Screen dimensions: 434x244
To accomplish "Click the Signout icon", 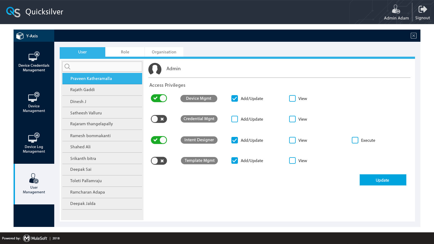I will (x=422, y=9).
